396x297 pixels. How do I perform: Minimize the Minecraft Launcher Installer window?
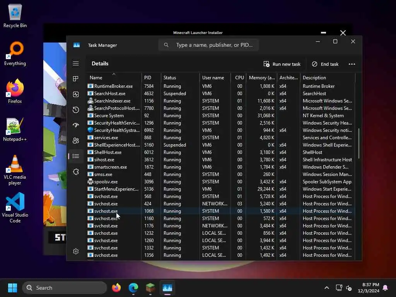pos(323,33)
